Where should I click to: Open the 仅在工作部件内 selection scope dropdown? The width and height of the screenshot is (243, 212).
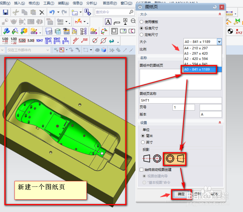click(28, 50)
